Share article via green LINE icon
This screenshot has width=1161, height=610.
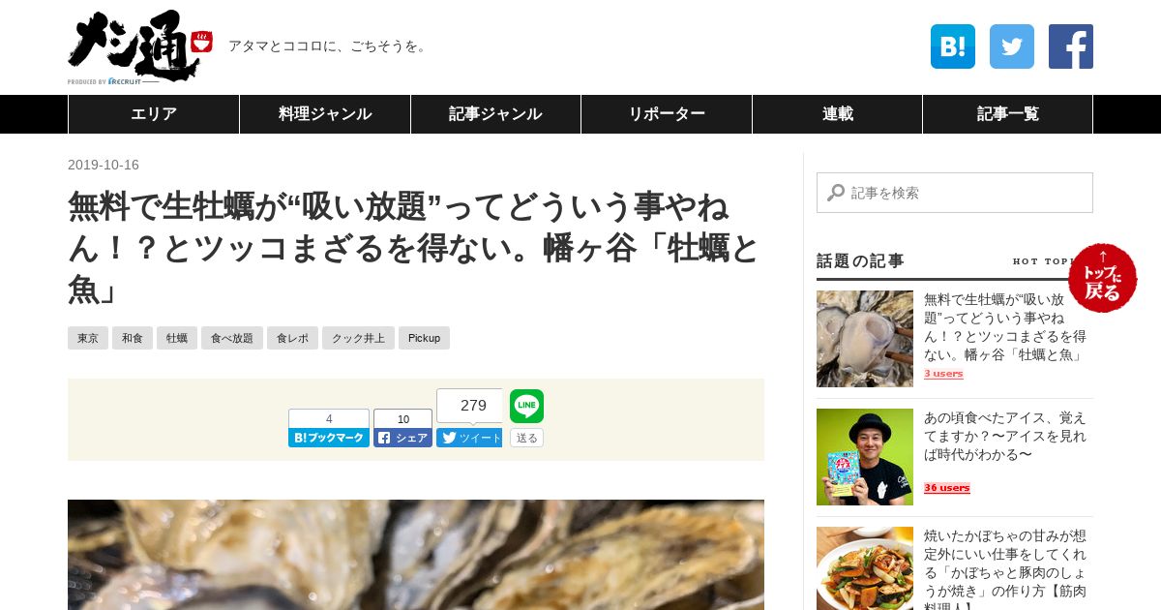[527, 407]
